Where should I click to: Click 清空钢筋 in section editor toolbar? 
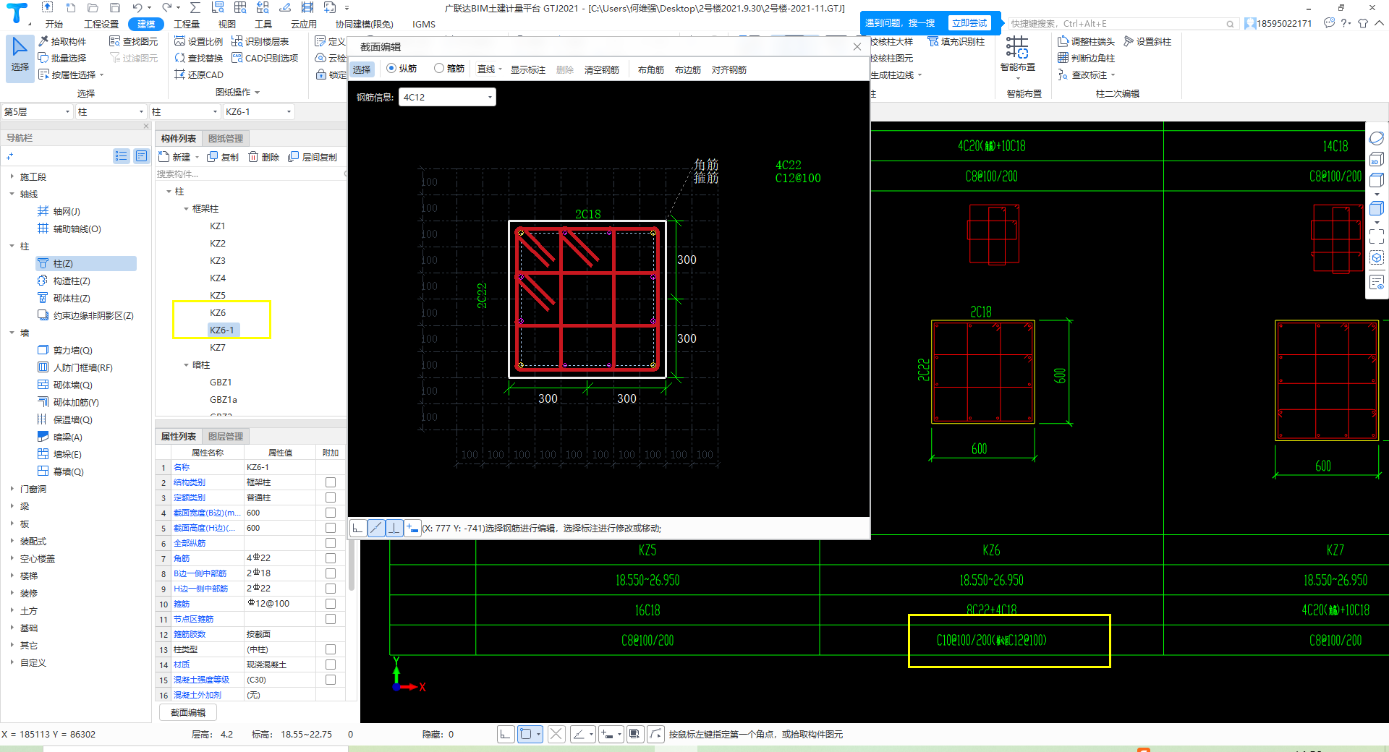pos(602,69)
